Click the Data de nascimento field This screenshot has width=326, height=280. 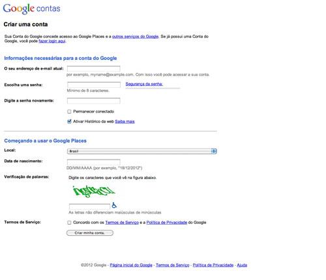[x=94, y=162]
